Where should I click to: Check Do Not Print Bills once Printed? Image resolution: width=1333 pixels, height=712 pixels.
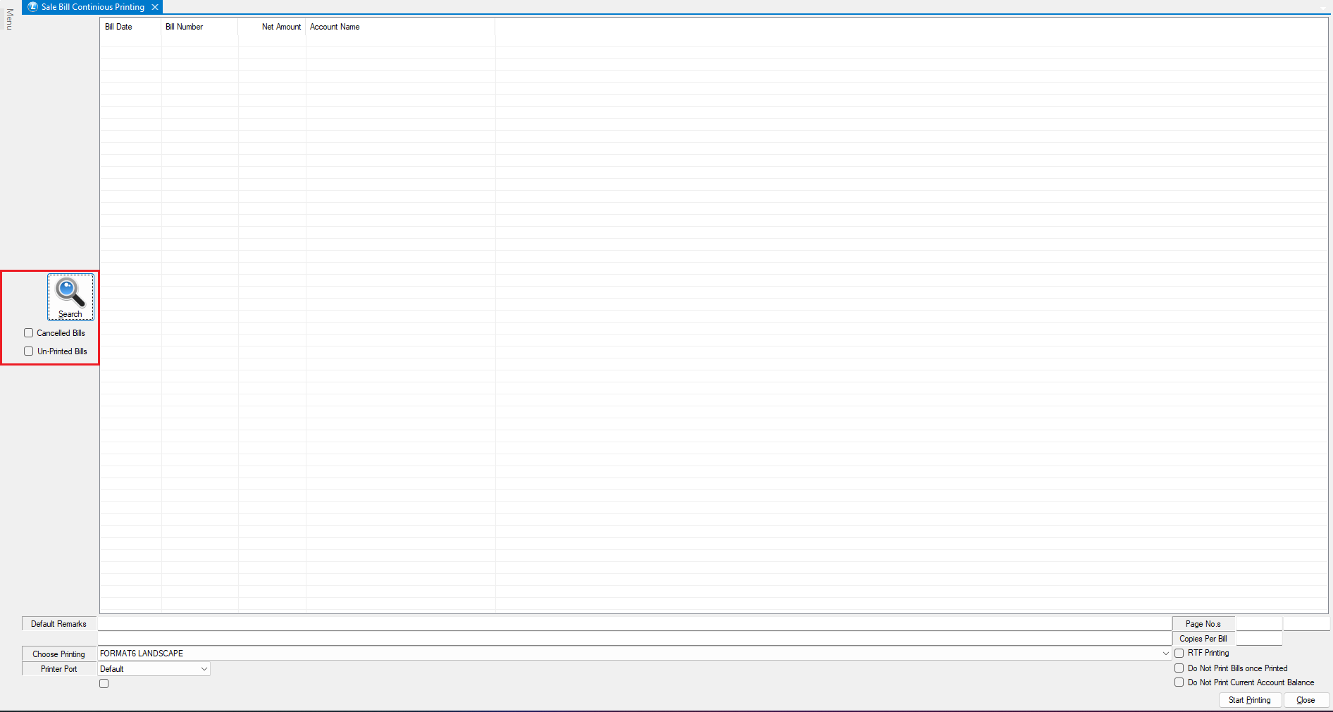[1179, 668]
